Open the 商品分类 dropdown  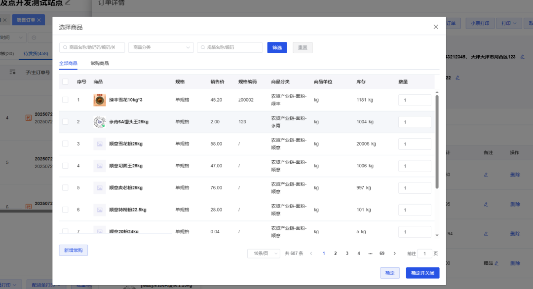coord(161,47)
